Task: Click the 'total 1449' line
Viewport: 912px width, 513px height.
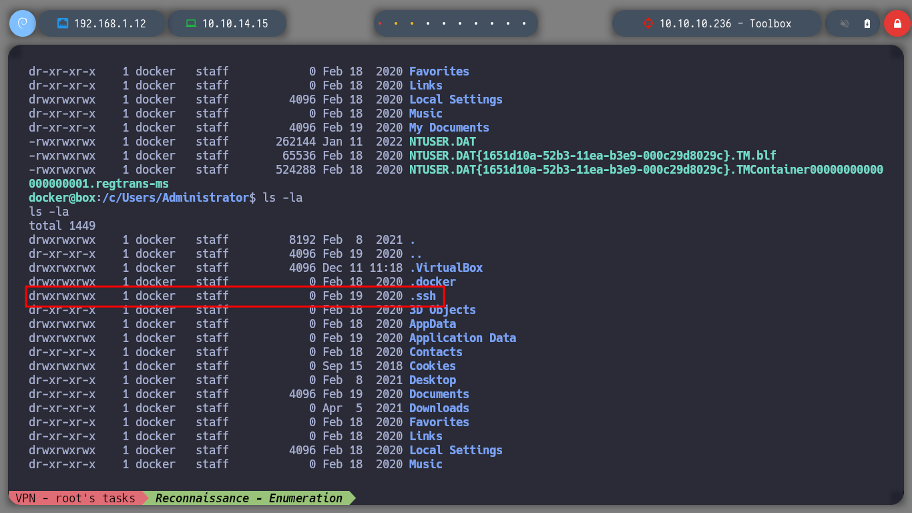Action: coord(62,226)
